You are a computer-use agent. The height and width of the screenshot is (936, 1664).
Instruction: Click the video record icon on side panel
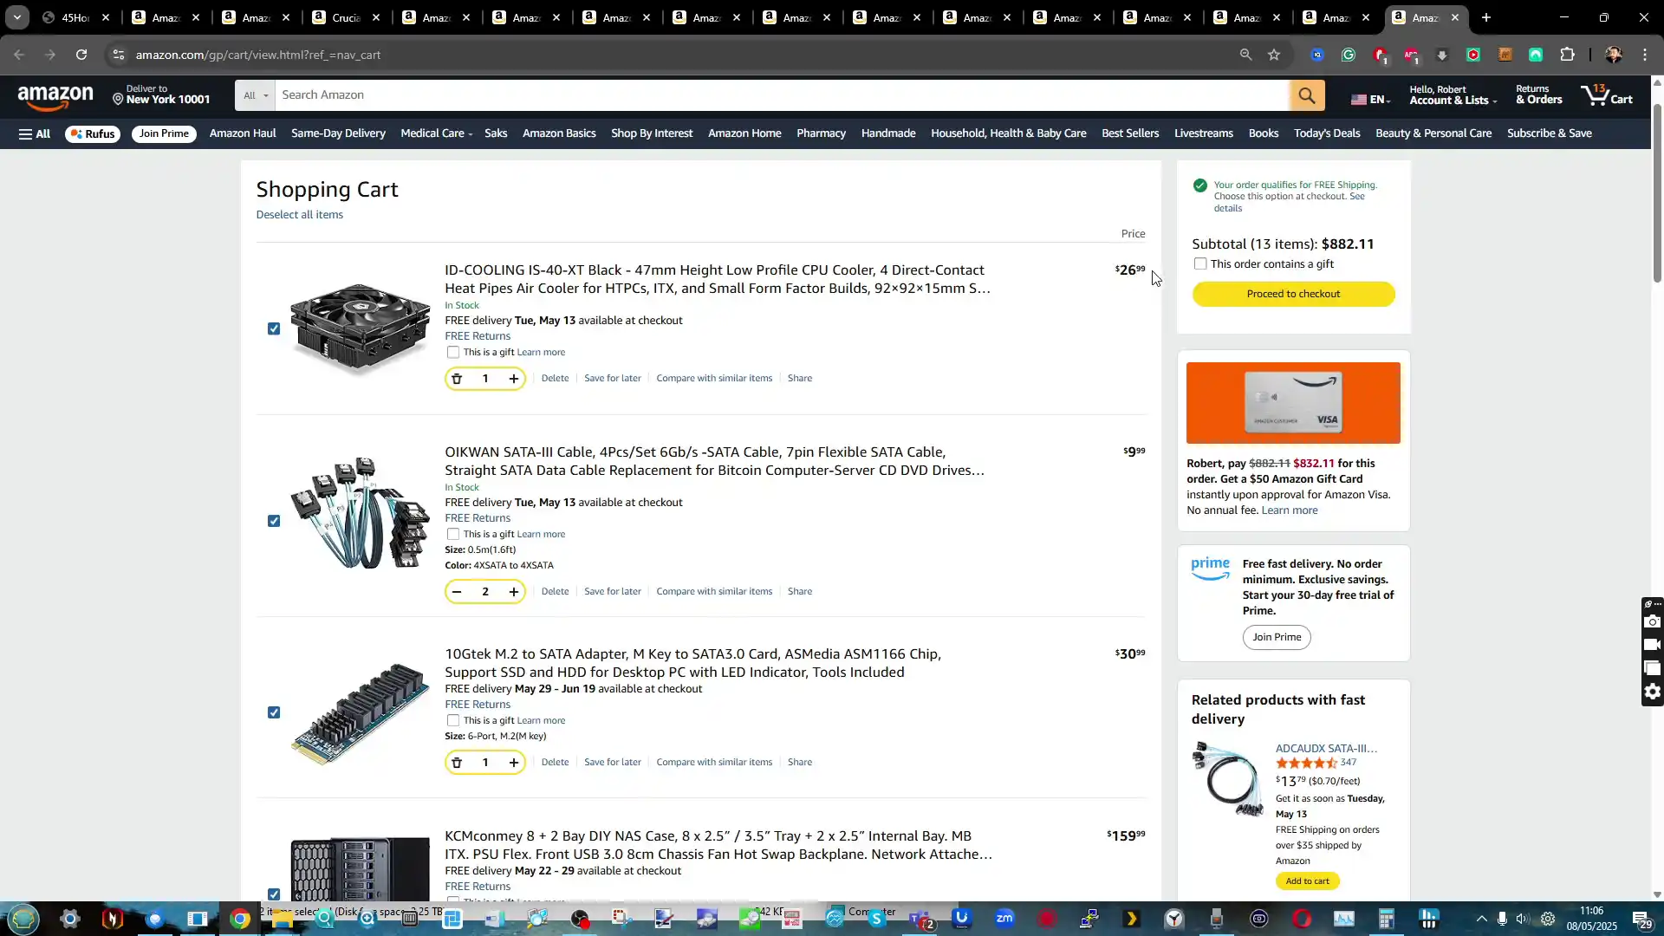tap(1653, 645)
